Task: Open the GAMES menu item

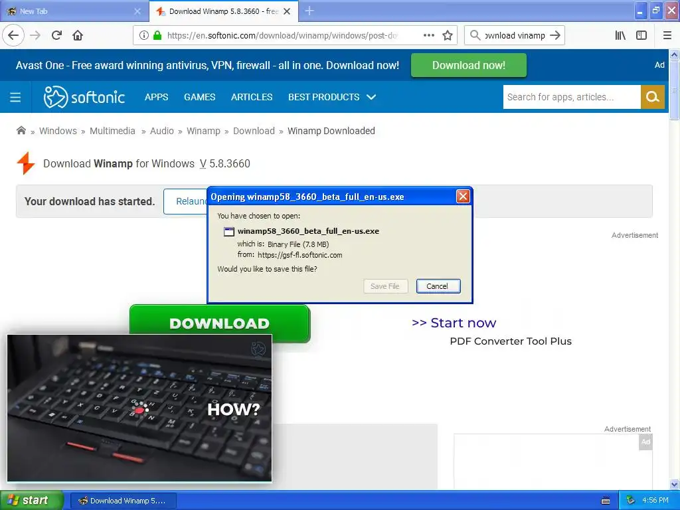Action: coord(199,97)
